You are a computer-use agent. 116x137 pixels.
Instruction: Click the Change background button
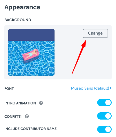coord(95,33)
